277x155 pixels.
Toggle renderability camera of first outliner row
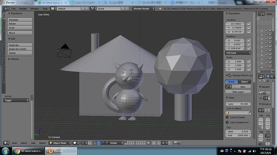pyautogui.click(x=270, y=31)
